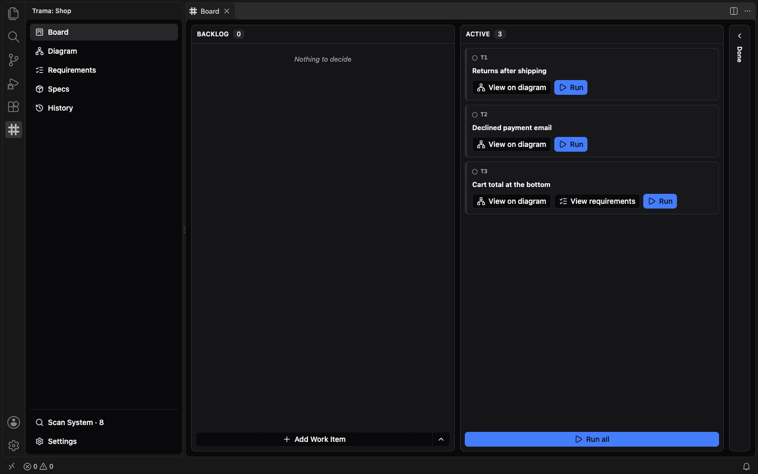Open the Source Control icon

[x=14, y=60]
